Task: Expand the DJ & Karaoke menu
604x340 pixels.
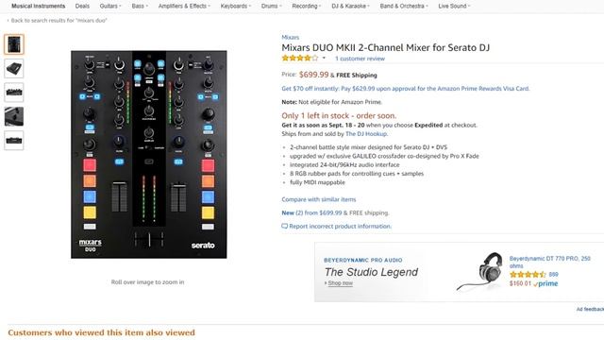Action: click(x=350, y=7)
